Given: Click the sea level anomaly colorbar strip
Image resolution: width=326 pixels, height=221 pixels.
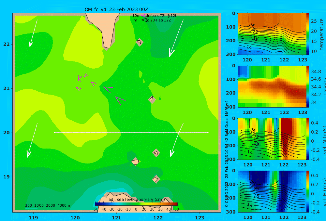Looking at the screenshot, I should [x=136, y=204].
